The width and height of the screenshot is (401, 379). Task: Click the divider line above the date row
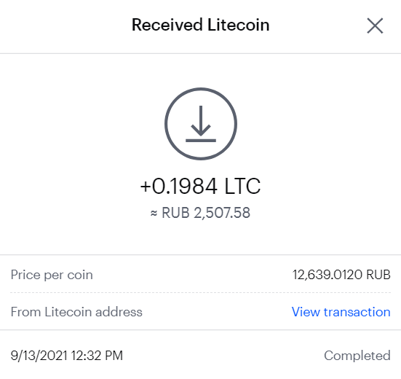point(201,330)
